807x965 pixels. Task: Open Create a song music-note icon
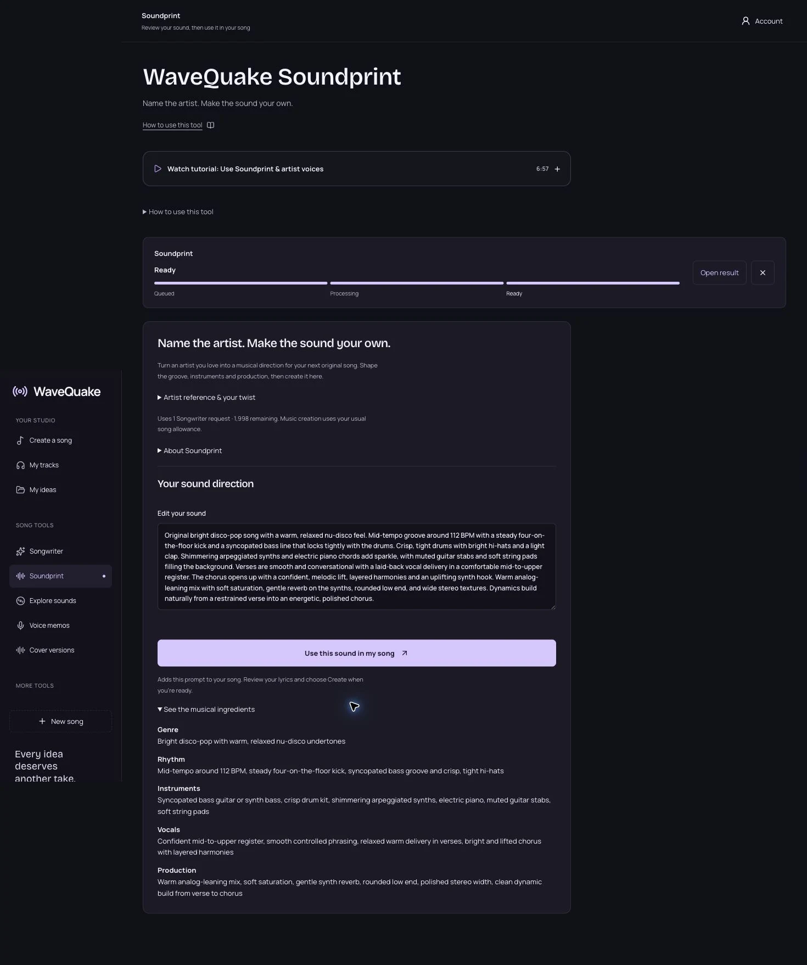pyautogui.click(x=20, y=440)
